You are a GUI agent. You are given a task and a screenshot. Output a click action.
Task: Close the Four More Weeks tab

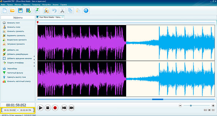point(63,17)
